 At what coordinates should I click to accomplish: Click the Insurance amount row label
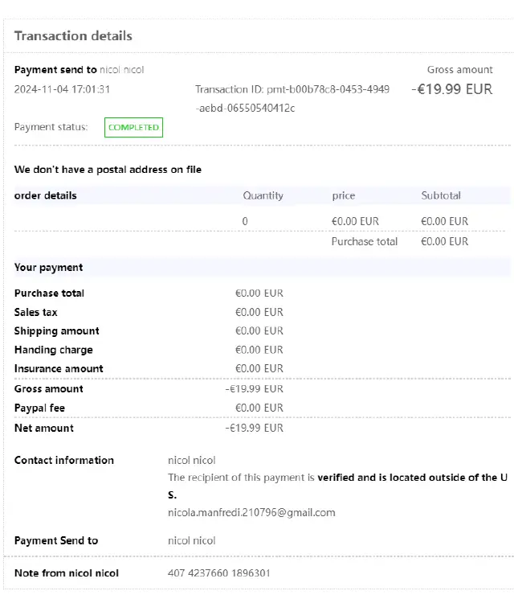pyautogui.click(x=59, y=368)
